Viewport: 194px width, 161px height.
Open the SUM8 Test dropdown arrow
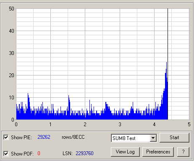pos(153,138)
